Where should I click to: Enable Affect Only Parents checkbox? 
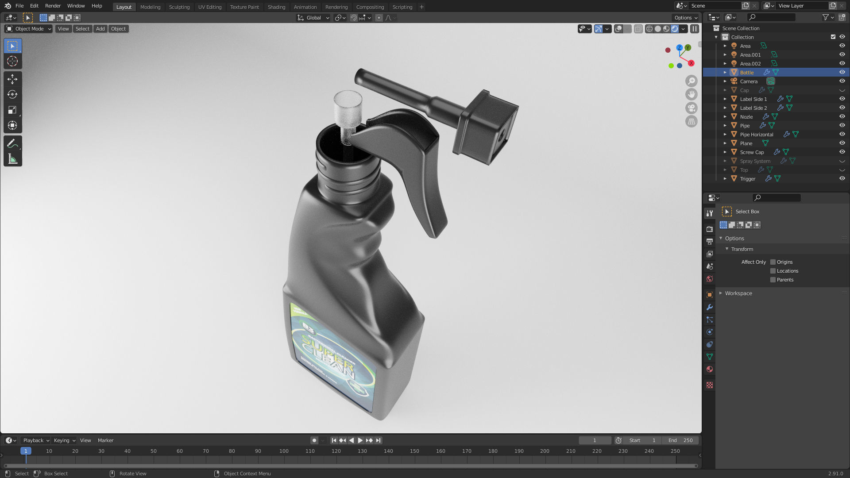[x=773, y=280]
